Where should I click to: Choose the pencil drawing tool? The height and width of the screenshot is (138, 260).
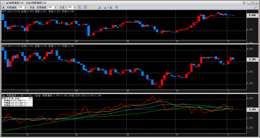pos(94,7)
